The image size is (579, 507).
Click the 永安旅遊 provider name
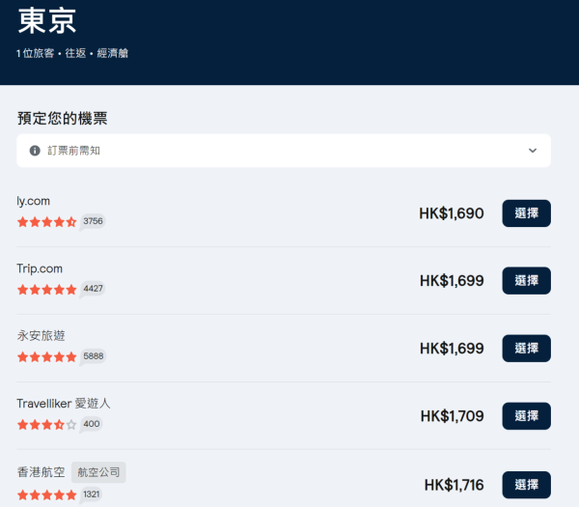point(41,336)
